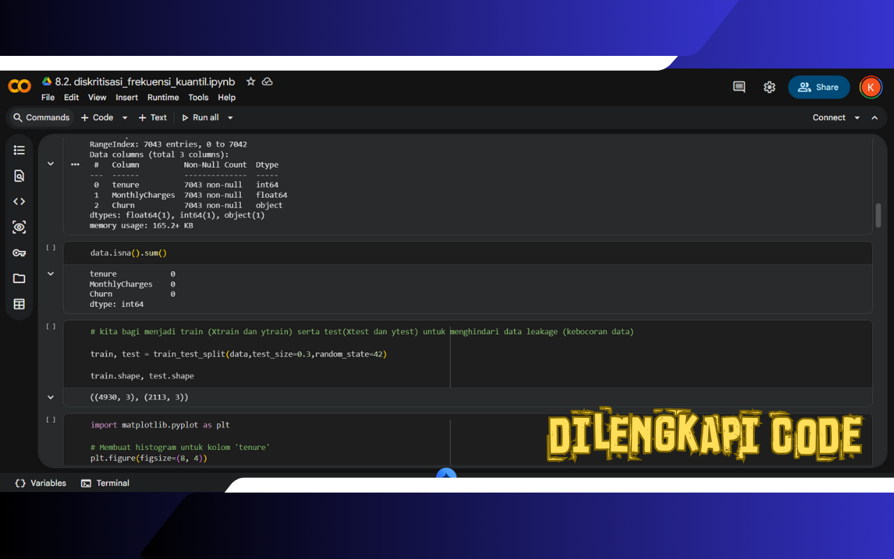Open the Insert menu
Image resolution: width=894 pixels, height=559 pixels.
(x=126, y=98)
